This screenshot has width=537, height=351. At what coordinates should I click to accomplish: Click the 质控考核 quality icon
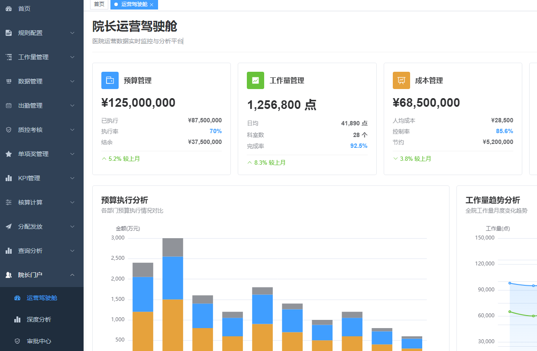click(x=9, y=129)
